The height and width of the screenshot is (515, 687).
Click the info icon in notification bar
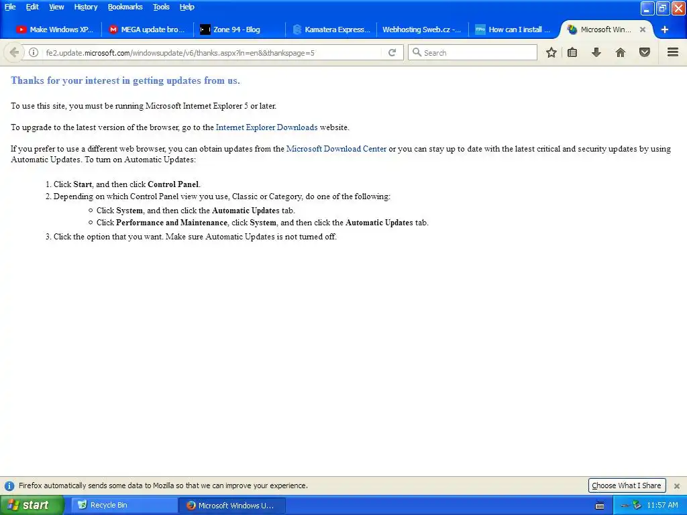coord(9,485)
